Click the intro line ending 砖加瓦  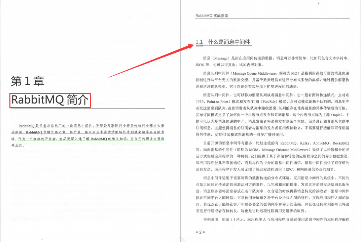pos(18,146)
